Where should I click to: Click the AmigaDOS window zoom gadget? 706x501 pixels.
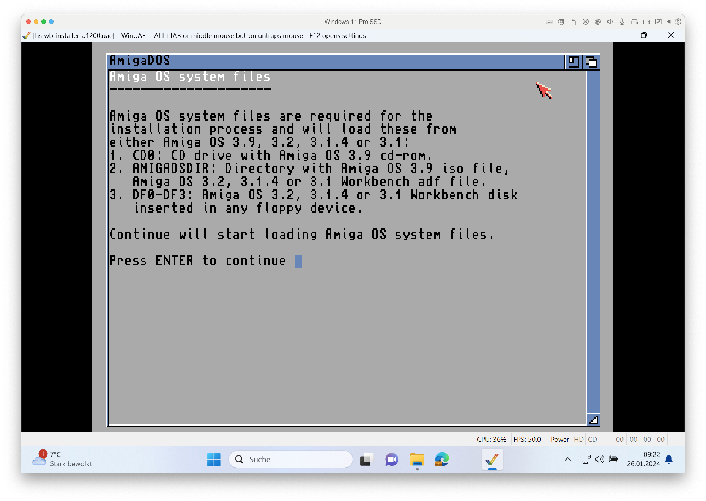[574, 62]
